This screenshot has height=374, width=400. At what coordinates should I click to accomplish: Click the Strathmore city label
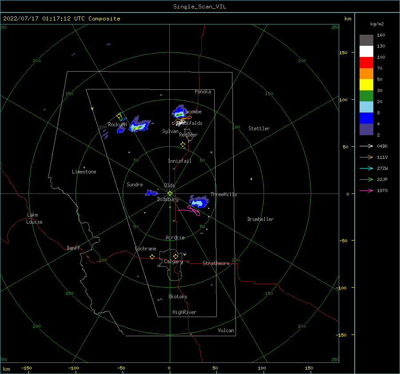click(216, 263)
